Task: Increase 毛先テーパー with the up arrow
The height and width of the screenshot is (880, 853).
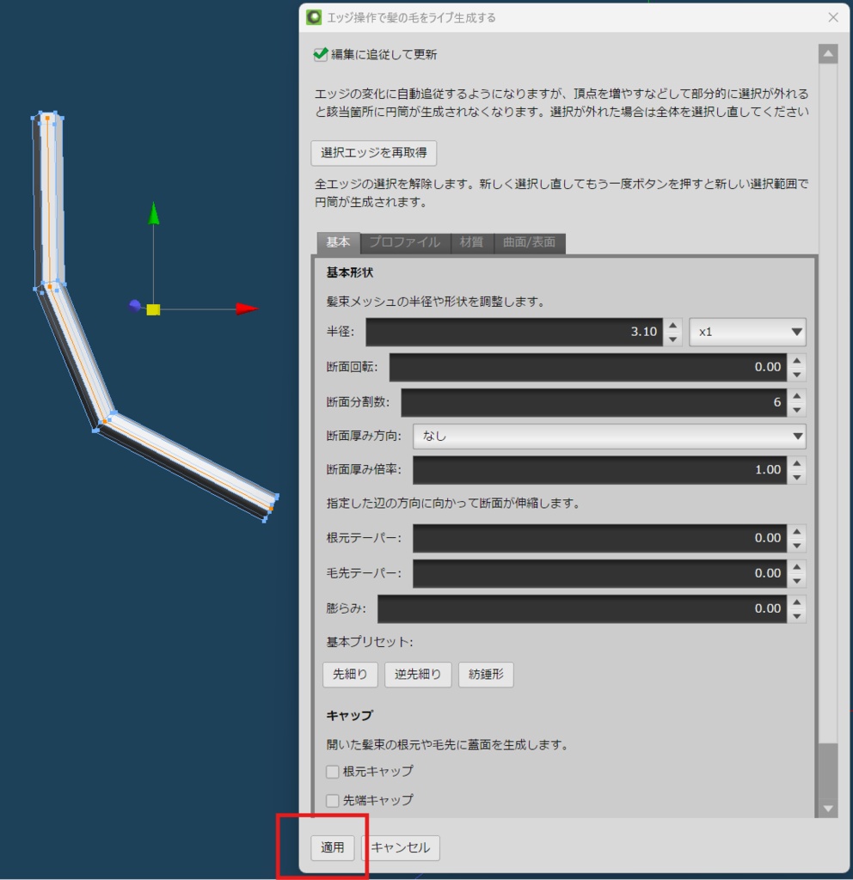Action: point(797,567)
